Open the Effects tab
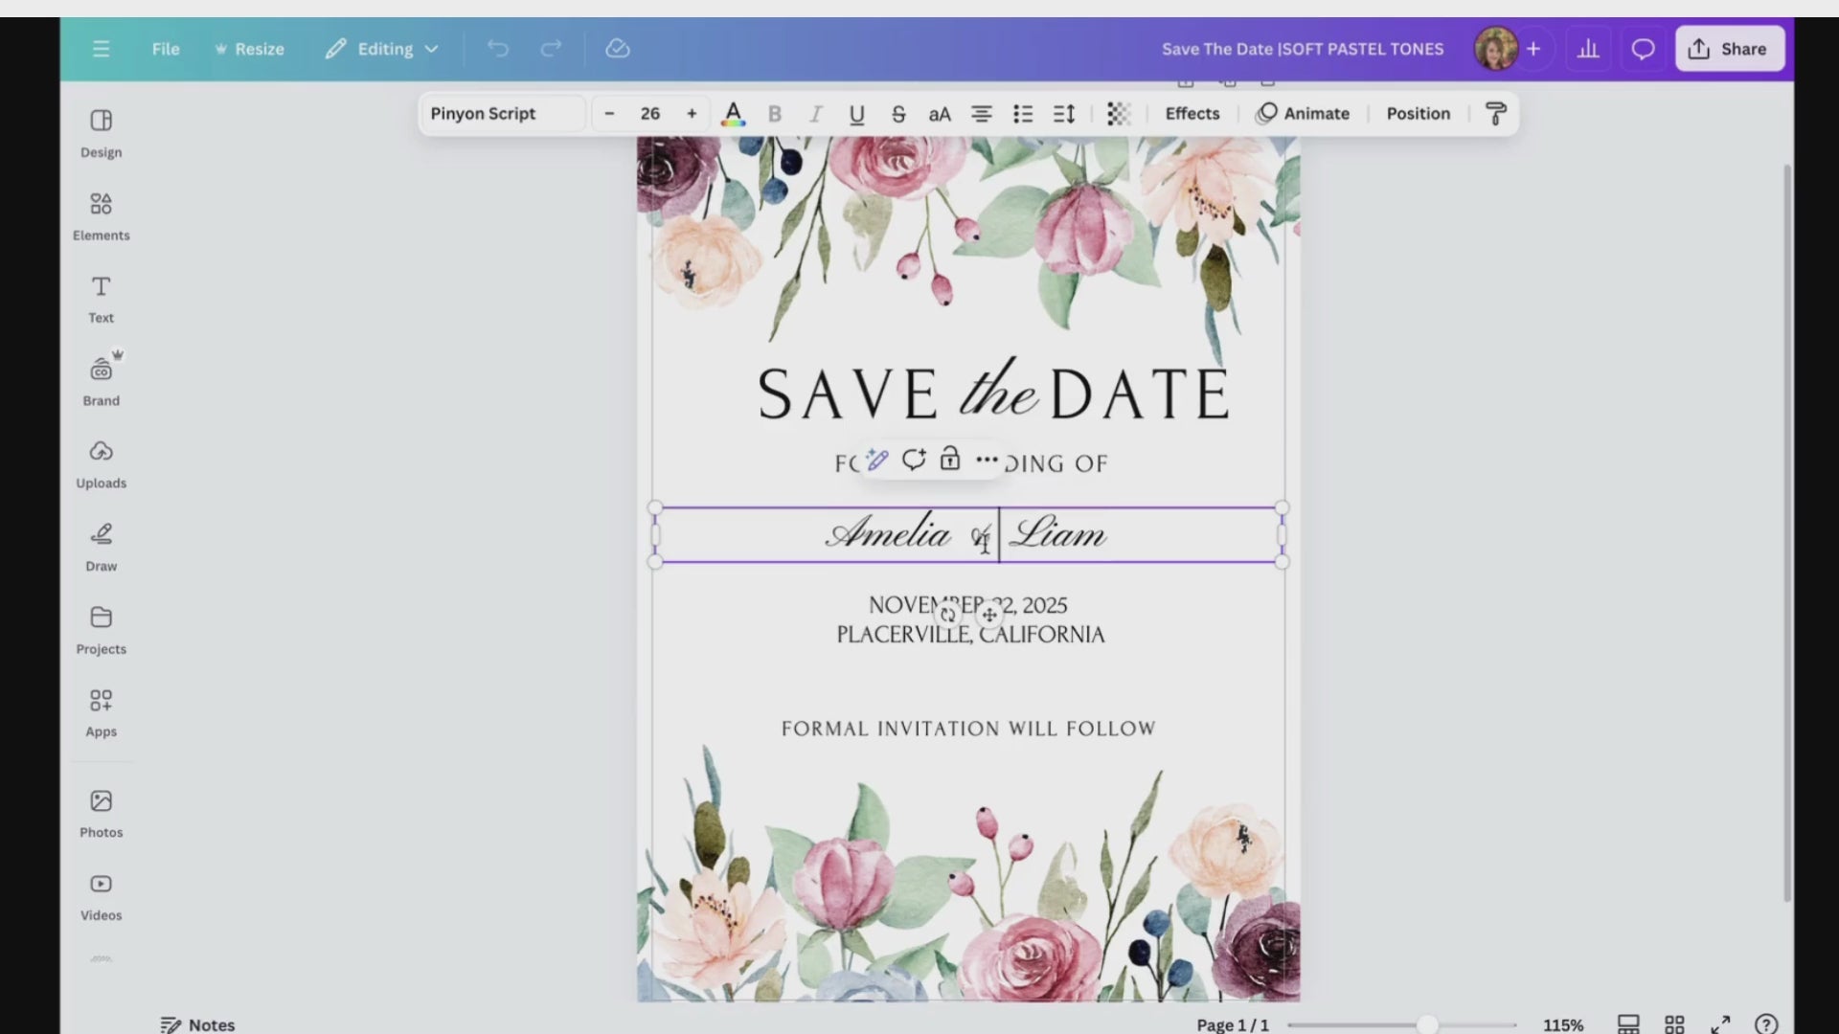The image size is (1839, 1034). tap(1192, 114)
